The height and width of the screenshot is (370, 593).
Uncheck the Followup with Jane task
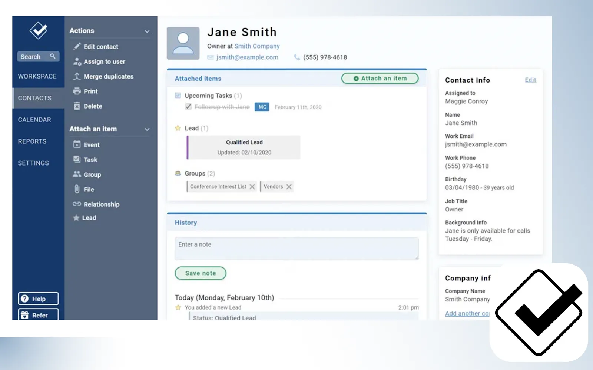point(188,107)
